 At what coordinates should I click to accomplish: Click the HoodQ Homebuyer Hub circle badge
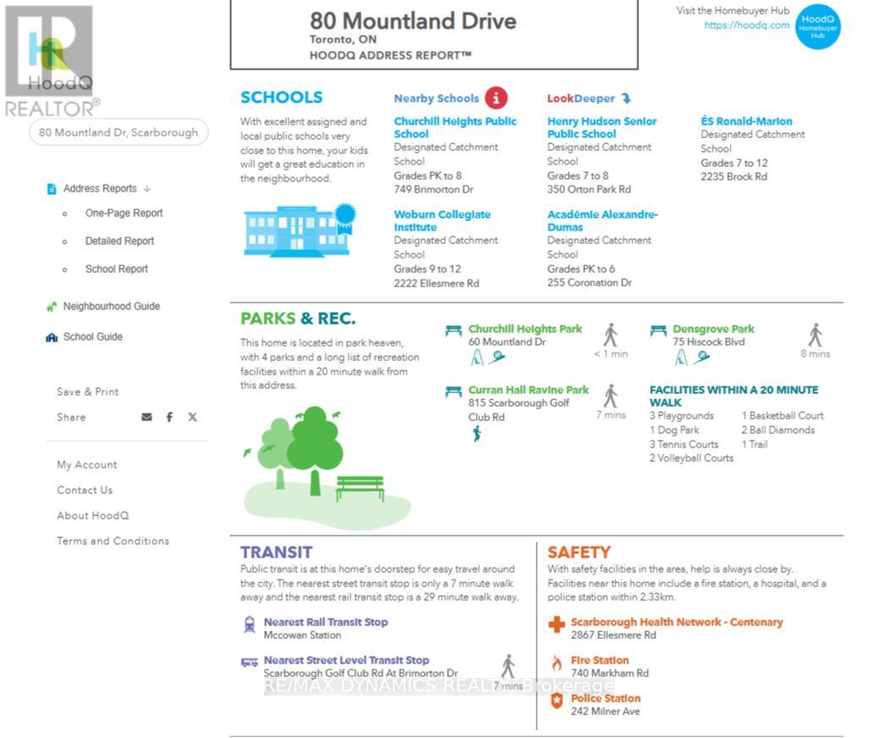coord(817,26)
